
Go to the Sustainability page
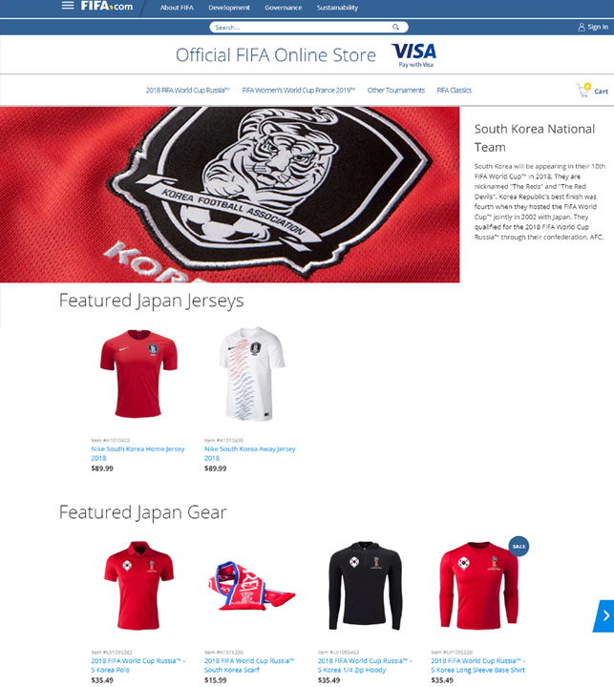[337, 8]
